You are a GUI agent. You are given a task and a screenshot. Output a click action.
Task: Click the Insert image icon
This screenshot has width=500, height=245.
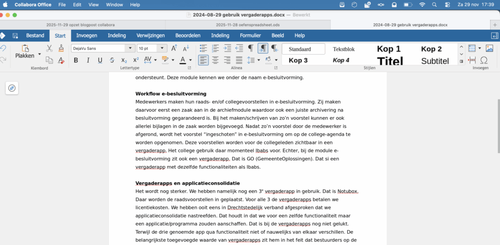[x=490, y=48]
